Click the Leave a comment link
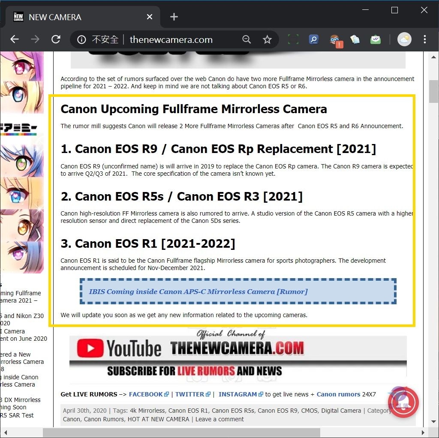 (219, 419)
